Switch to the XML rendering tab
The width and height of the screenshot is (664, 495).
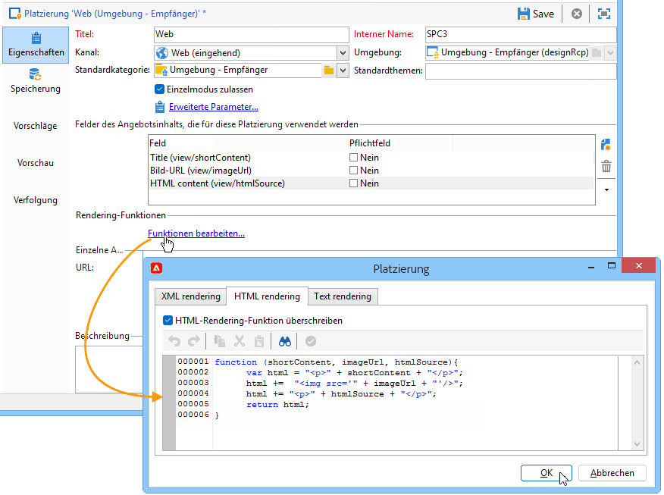190,296
